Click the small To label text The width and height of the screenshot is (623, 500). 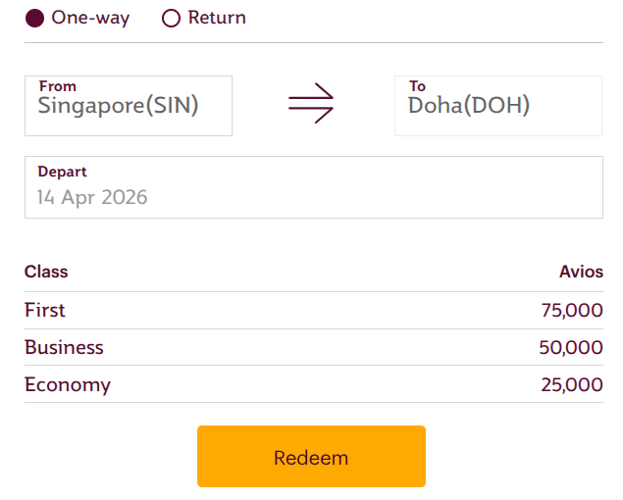[x=417, y=86]
